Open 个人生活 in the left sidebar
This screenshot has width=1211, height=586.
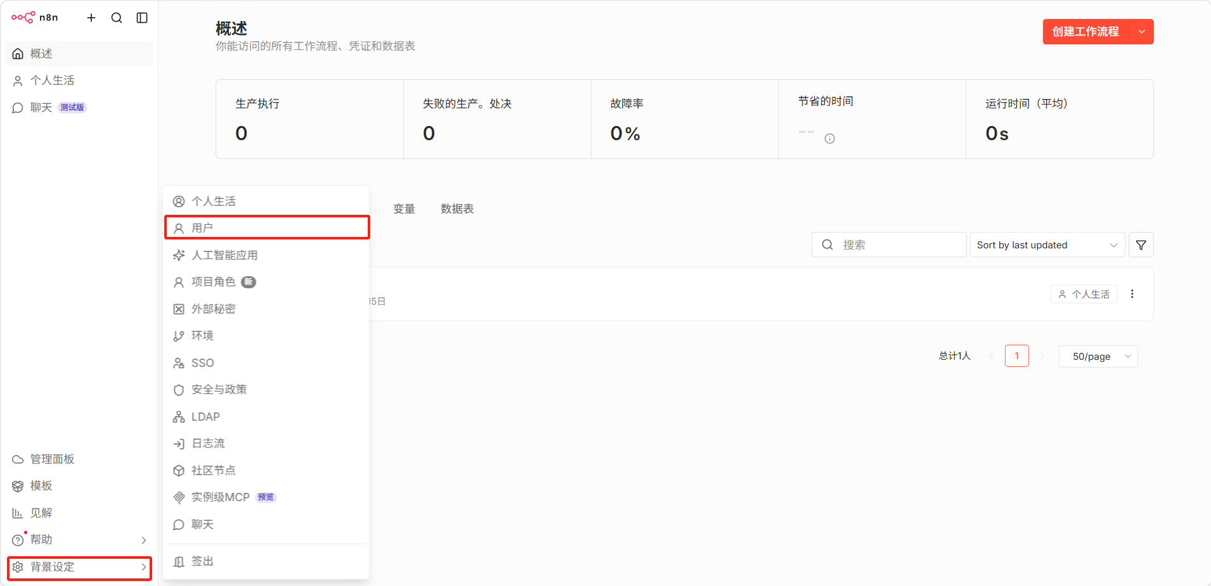(x=79, y=80)
